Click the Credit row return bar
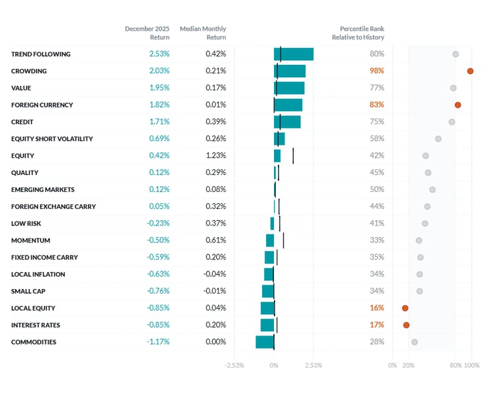 [x=287, y=122]
